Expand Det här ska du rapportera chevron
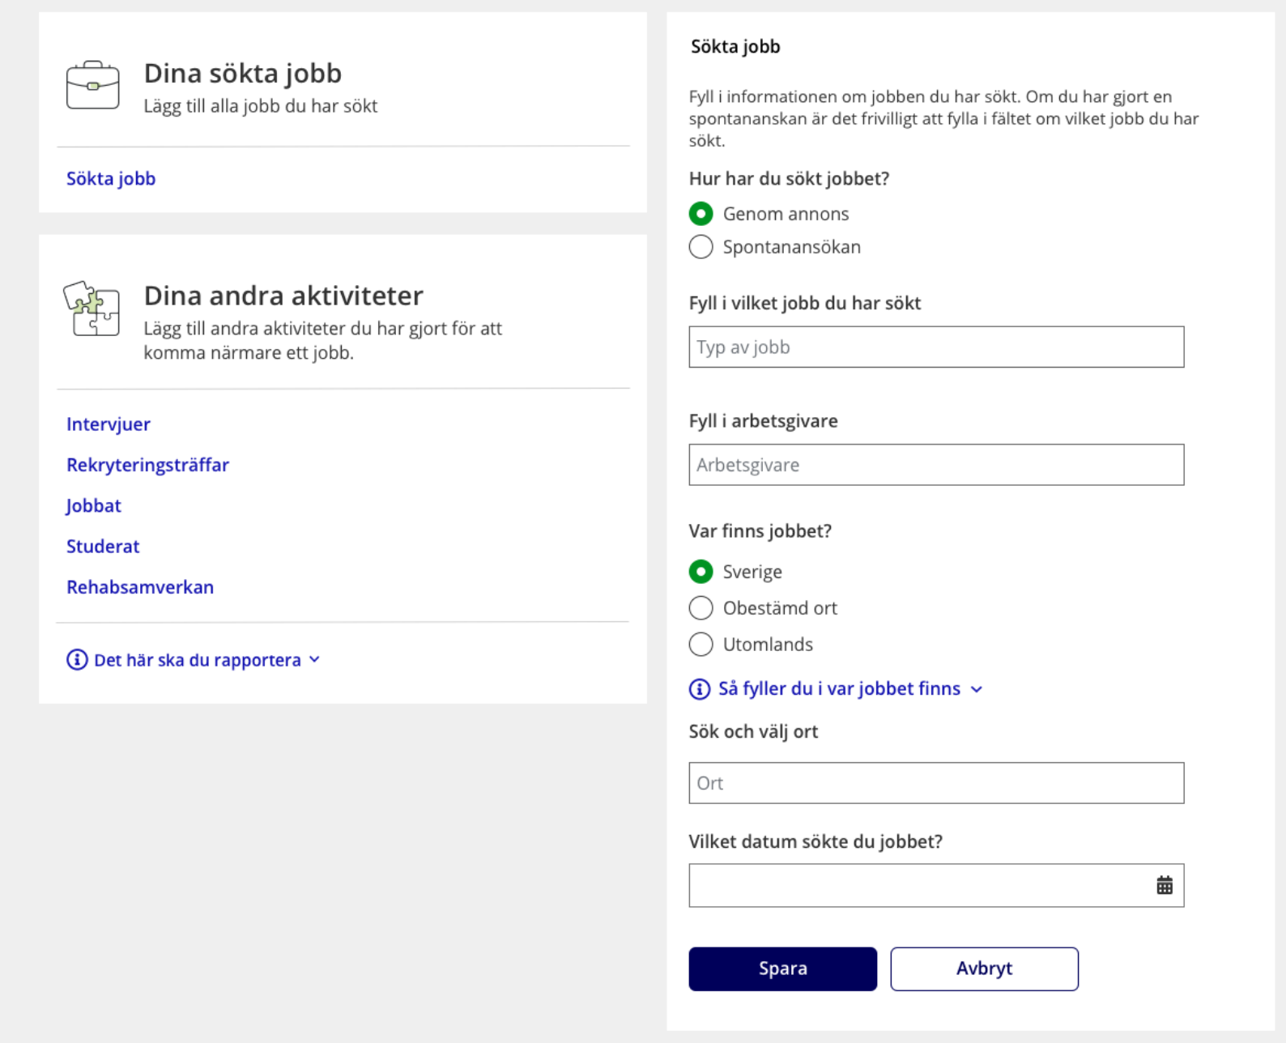This screenshot has height=1043, width=1286. [315, 660]
